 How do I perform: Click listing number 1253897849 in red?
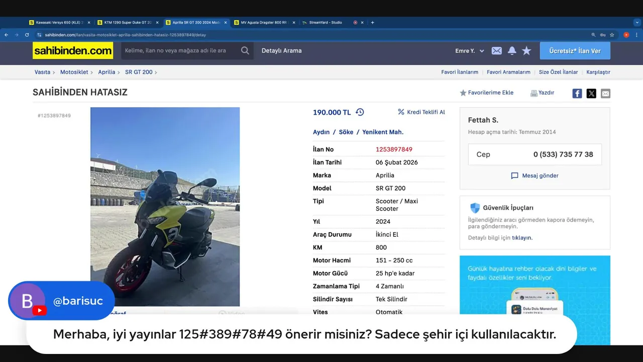(x=394, y=149)
